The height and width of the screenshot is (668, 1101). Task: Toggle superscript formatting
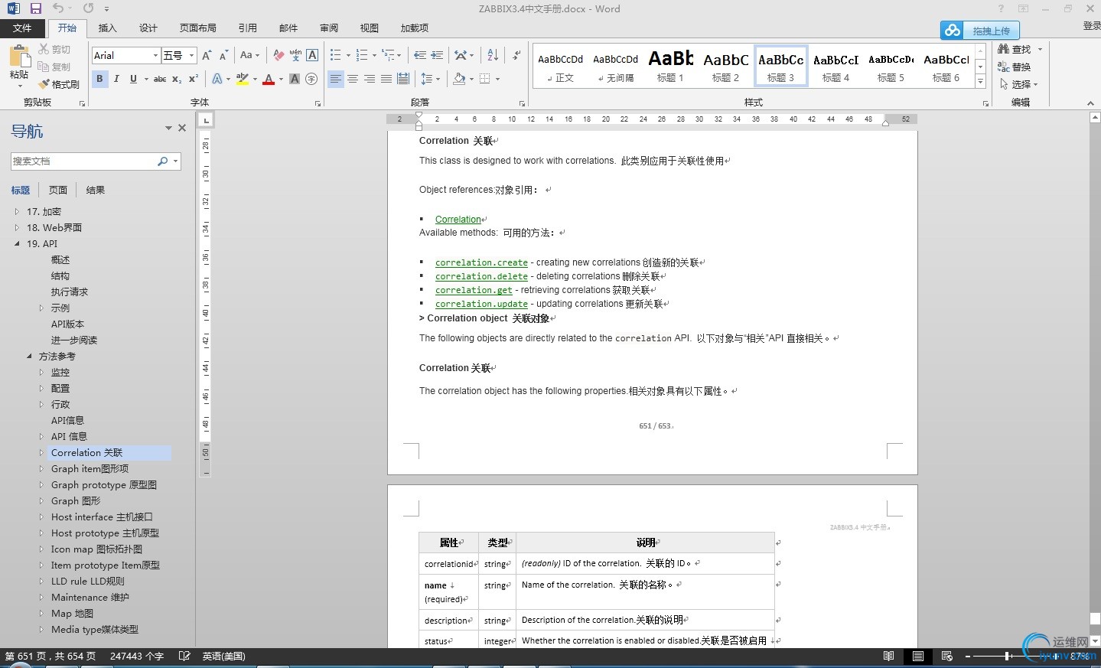tap(194, 79)
